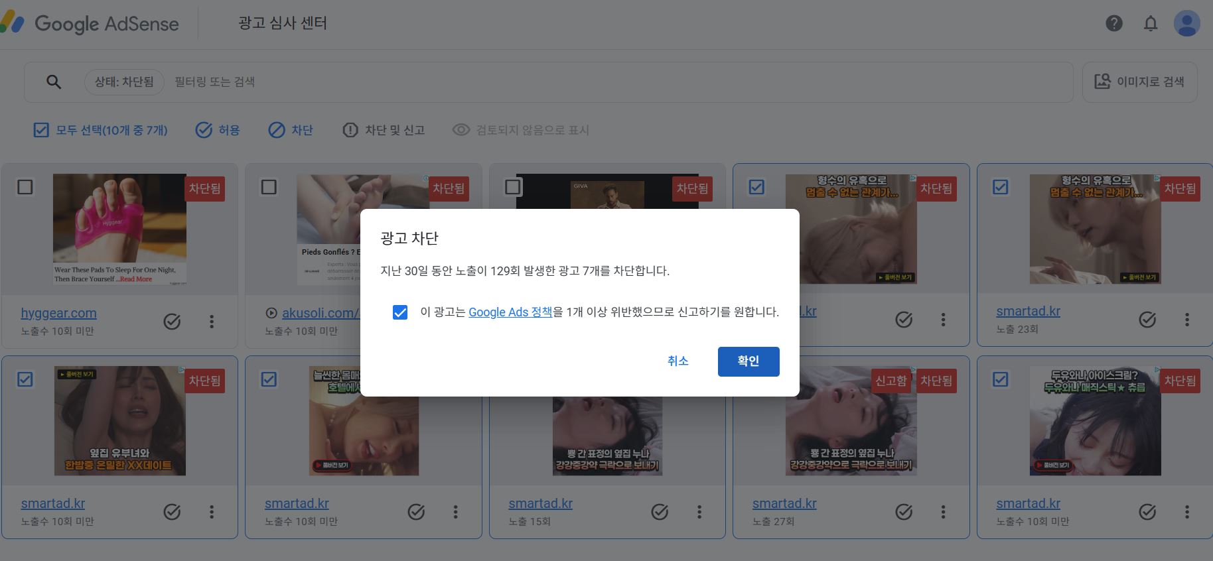Focus the 필터링 또는 검색 input

(x=617, y=82)
